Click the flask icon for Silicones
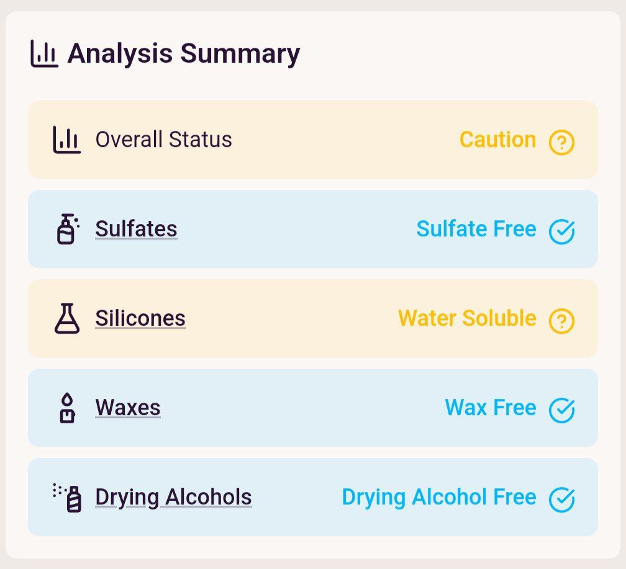 point(67,318)
